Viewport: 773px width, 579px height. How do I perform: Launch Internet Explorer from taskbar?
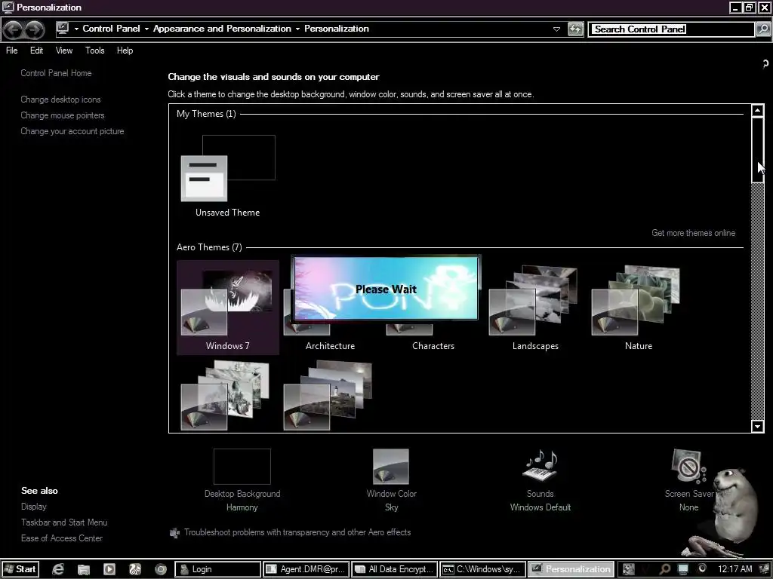click(x=58, y=569)
